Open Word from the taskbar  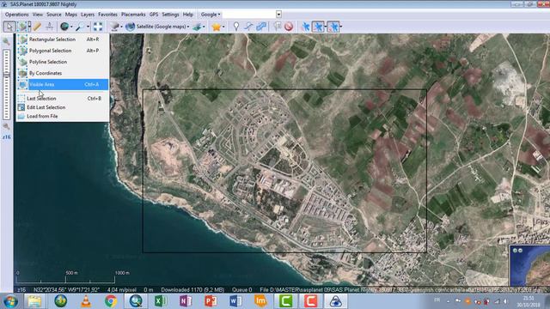click(235, 301)
